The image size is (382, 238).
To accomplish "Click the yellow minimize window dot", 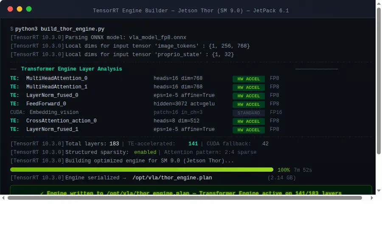I will click(x=20, y=9).
